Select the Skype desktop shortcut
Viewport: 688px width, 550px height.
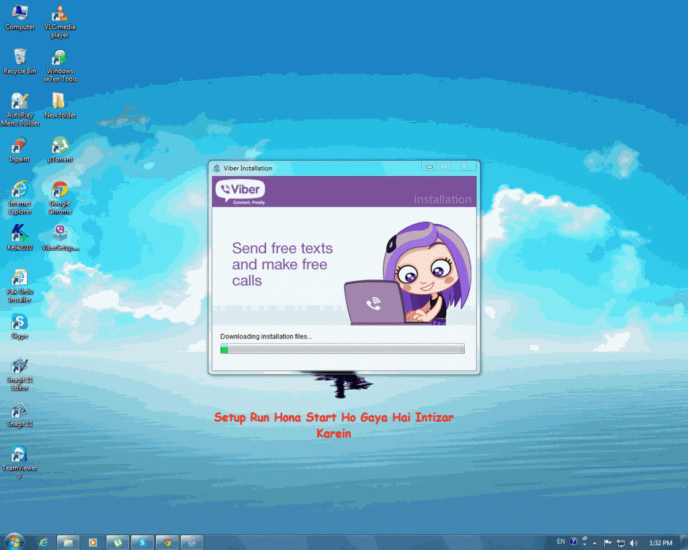tap(19, 326)
